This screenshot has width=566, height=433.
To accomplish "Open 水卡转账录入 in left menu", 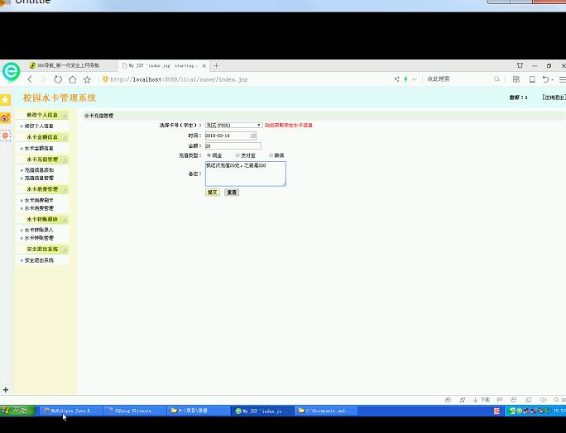I will (39, 230).
